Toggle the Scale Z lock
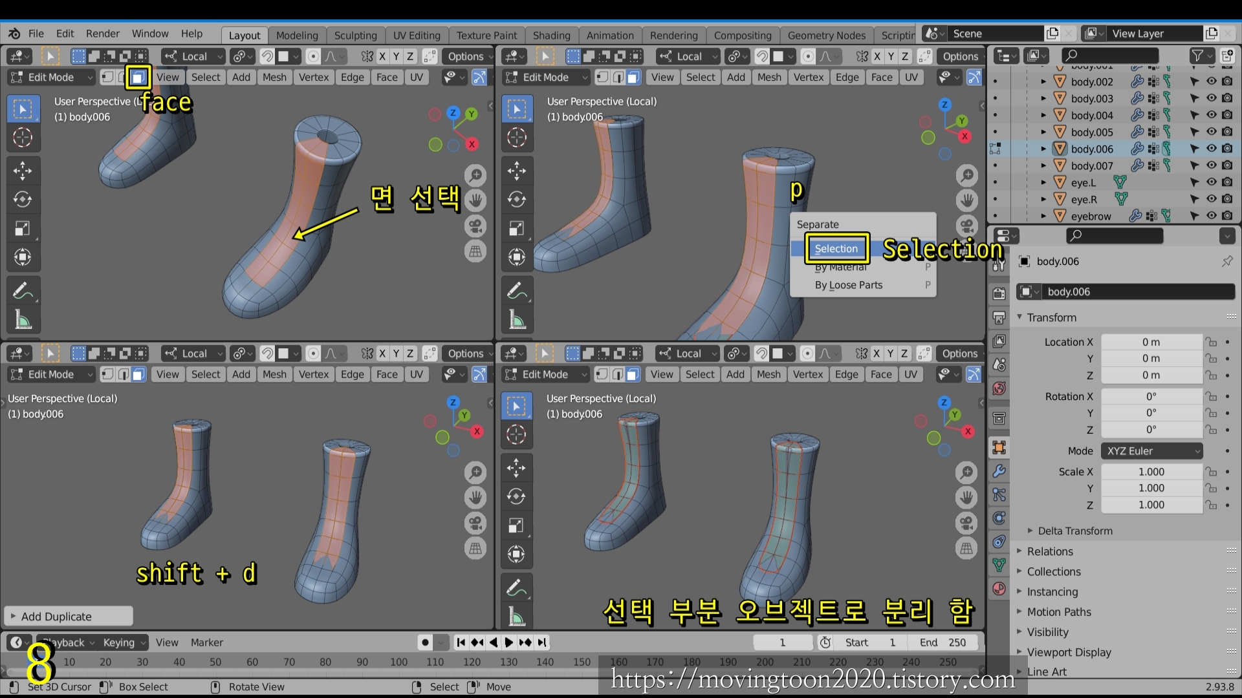 (x=1211, y=505)
